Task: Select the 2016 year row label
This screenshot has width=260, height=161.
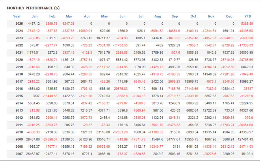Action: tap(19, 89)
